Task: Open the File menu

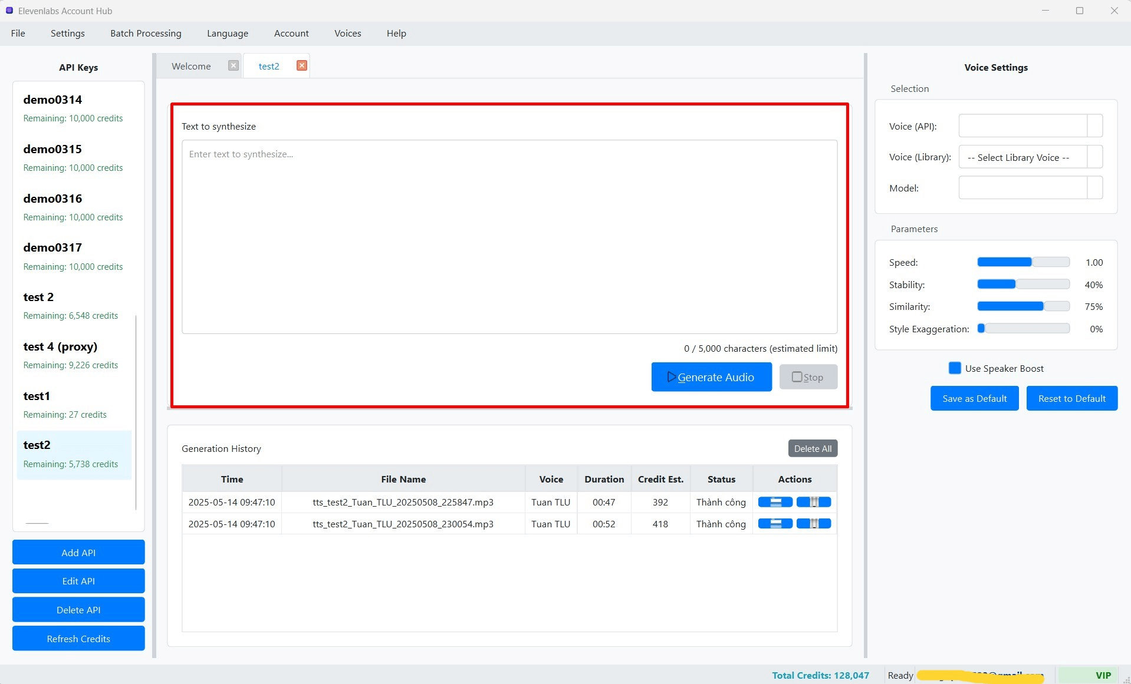Action: click(x=18, y=34)
